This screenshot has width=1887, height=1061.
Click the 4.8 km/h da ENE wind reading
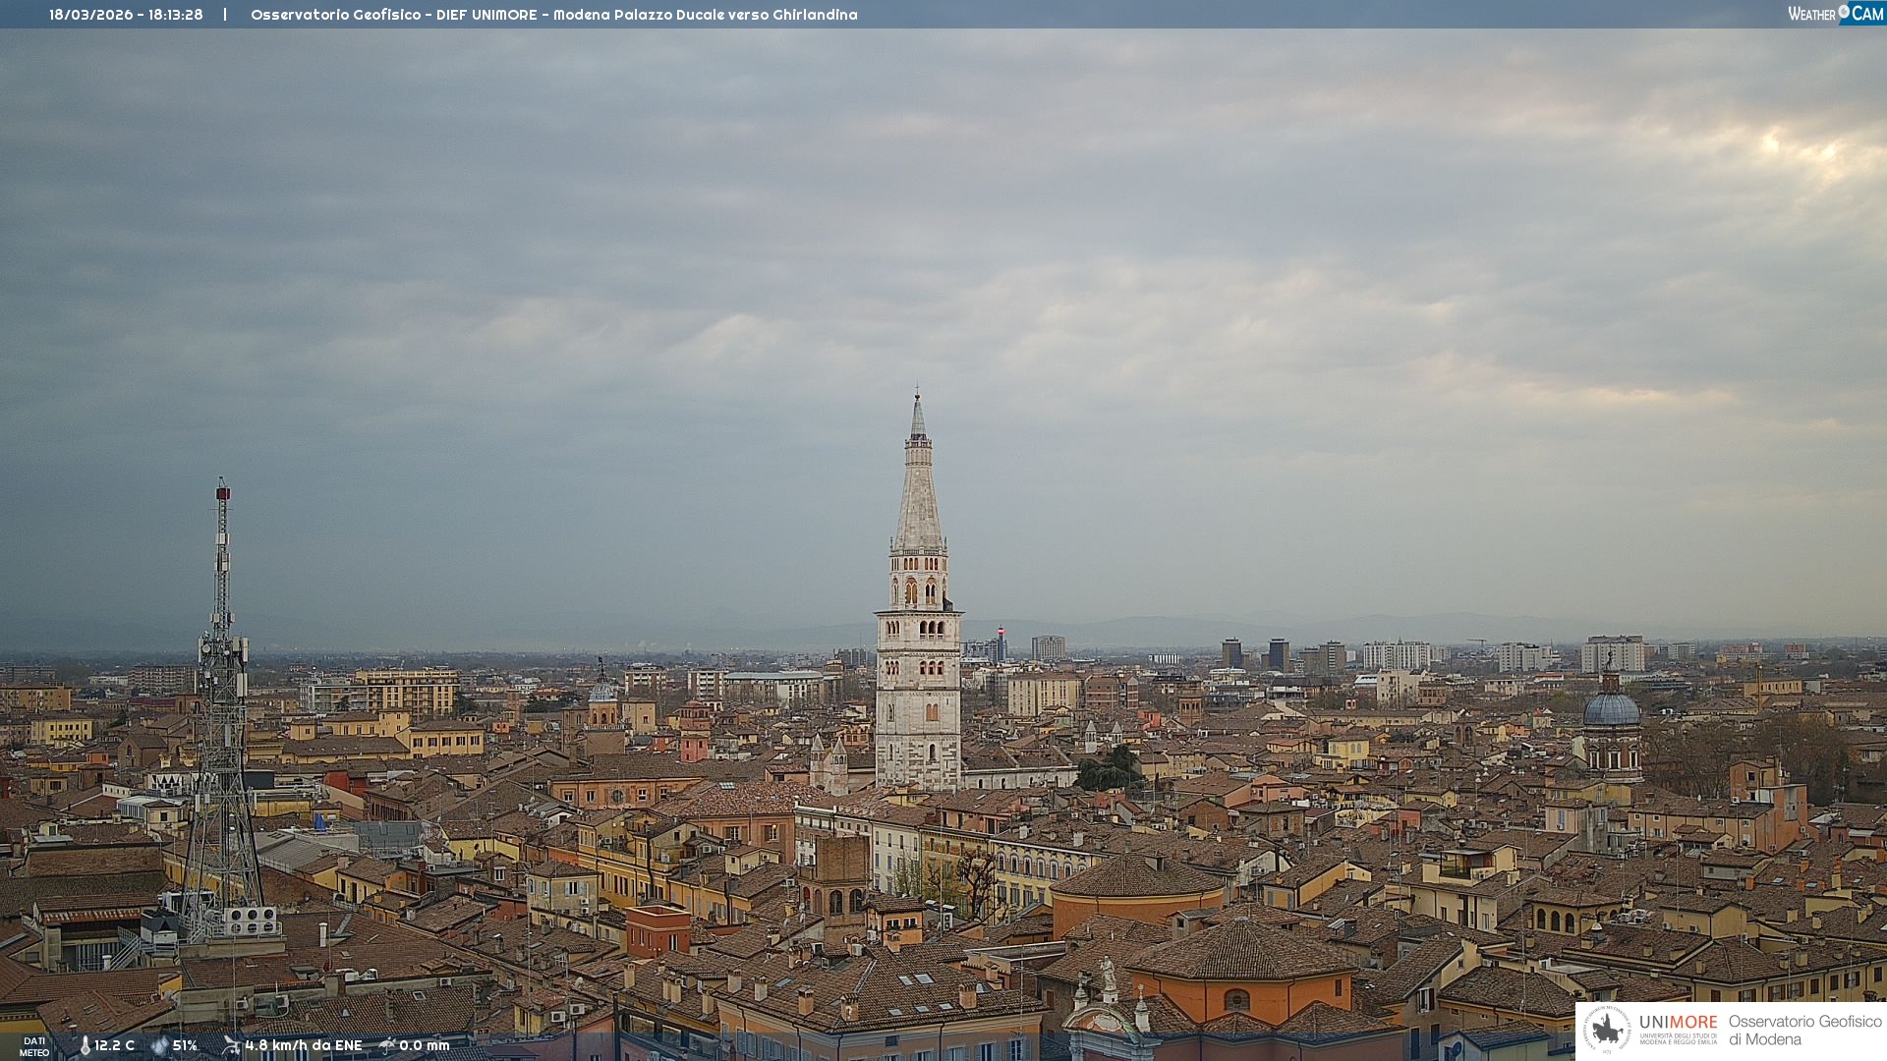[x=303, y=1046]
